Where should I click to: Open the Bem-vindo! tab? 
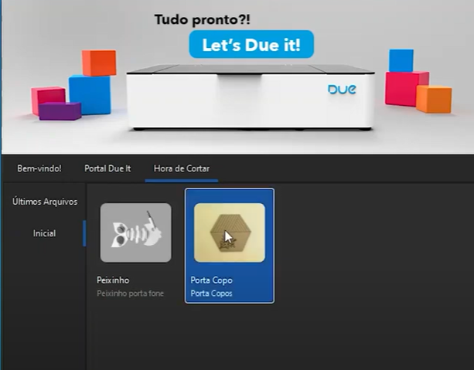39,168
